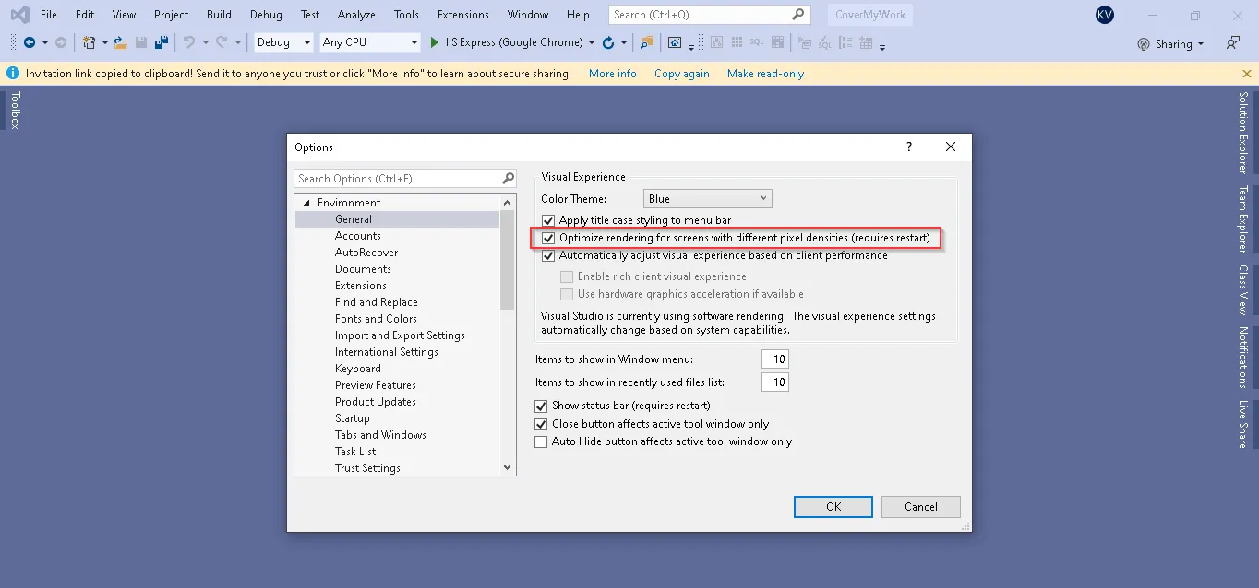Click the Navigate Forward arrow icon

[61, 42]
